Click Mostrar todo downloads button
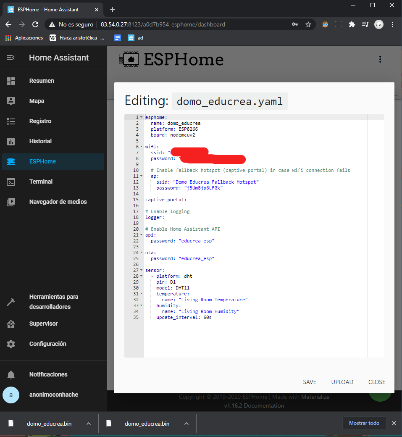 click(364, 424)
